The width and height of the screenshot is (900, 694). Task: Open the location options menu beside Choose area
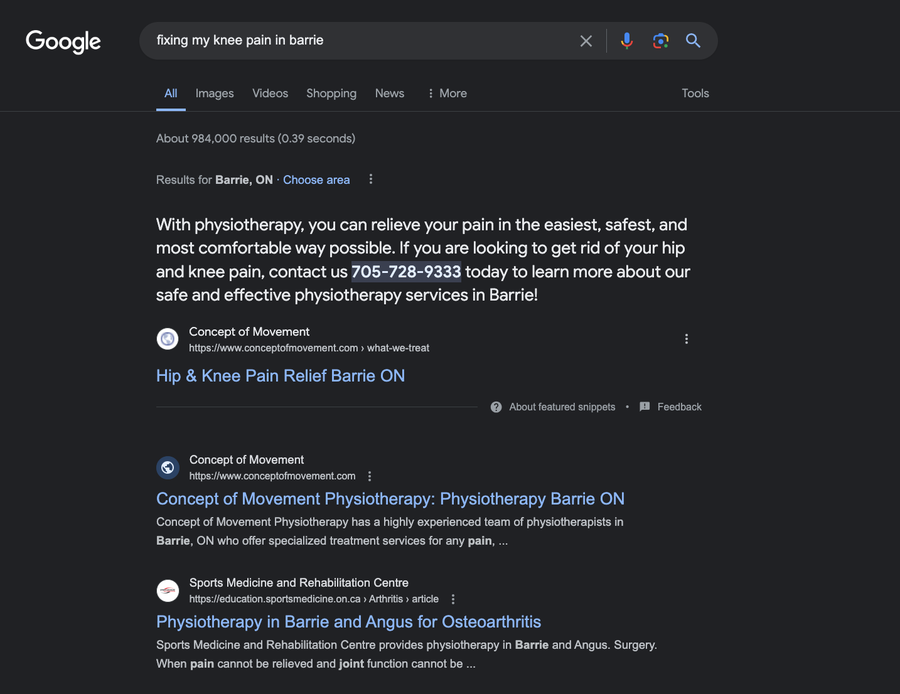coord(371,179)
